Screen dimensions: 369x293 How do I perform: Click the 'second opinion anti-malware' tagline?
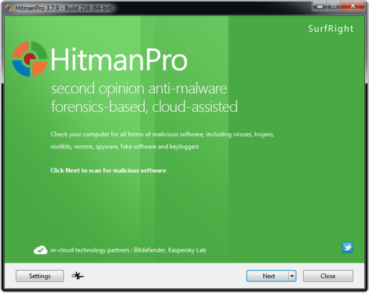pyautogui.click(x=139, y=89)
